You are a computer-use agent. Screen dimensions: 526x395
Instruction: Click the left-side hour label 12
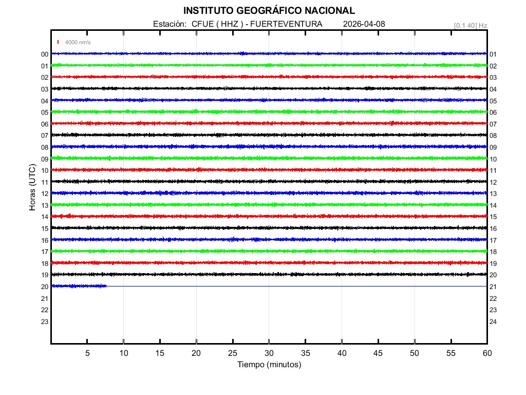click(45, 194)
